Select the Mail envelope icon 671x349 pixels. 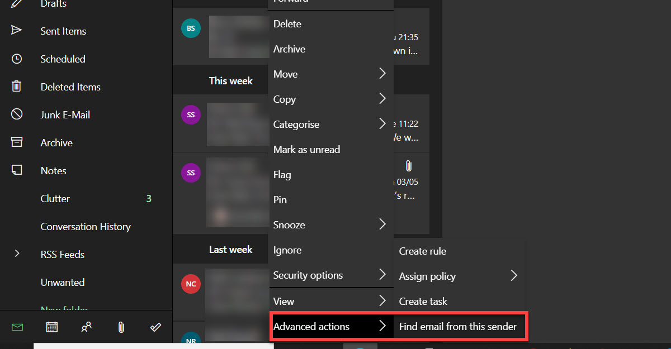tap(16, 327)
